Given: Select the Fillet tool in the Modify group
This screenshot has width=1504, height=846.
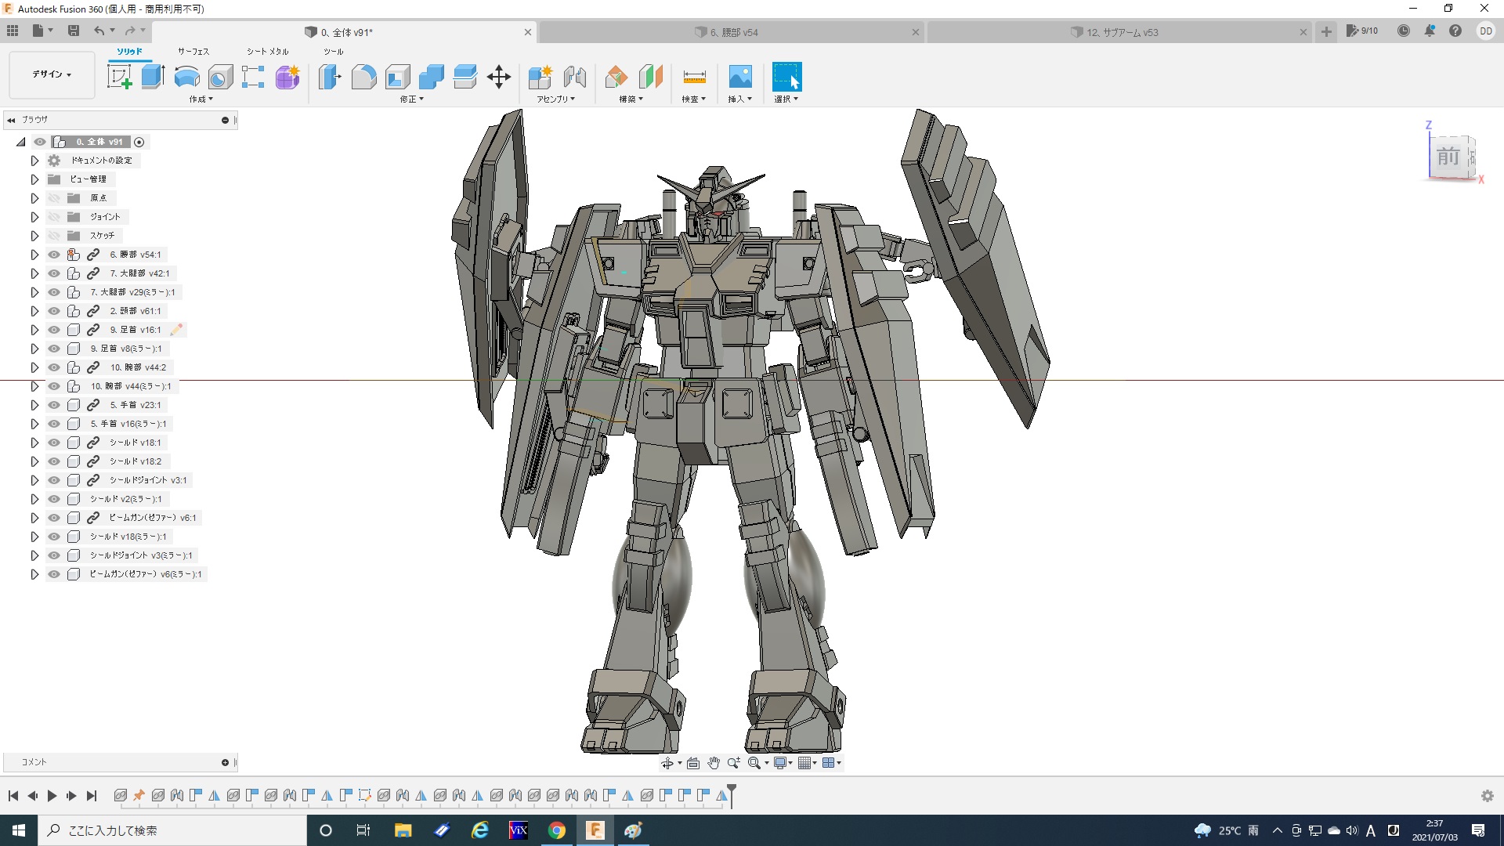Looking at the screenshot, I should 363,77.
